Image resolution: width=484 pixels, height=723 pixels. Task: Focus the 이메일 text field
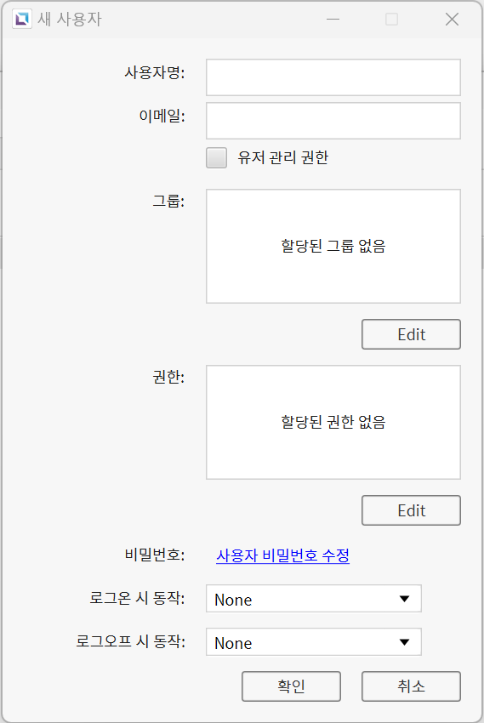click(x=333, y=120)
